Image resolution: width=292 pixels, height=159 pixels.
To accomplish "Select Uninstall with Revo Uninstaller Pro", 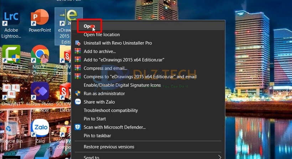I will pos(118,43).
